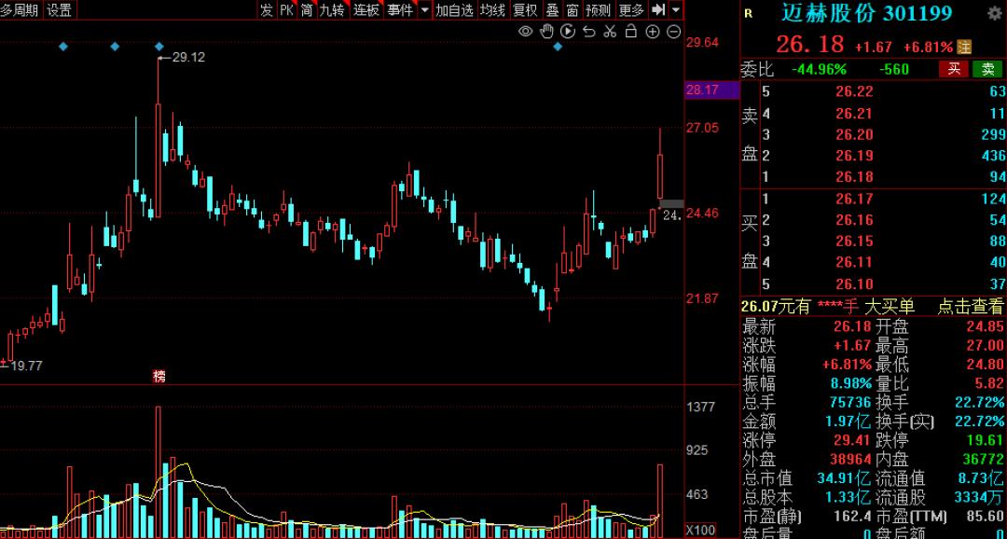Open the 多周期 period menu
Image resolution: width=1007 pixels, height=539 pixels.
click(21, 10)
